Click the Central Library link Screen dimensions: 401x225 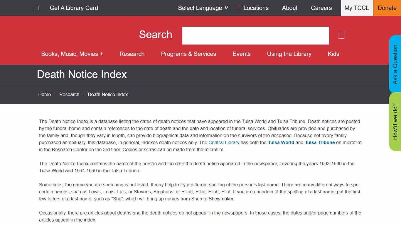tap(224, 142)
